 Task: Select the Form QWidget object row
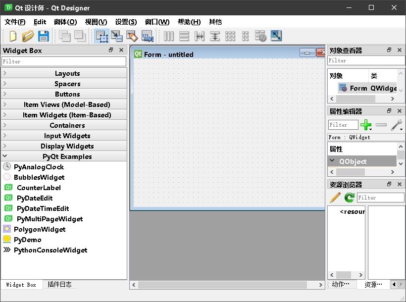[367, 88]
